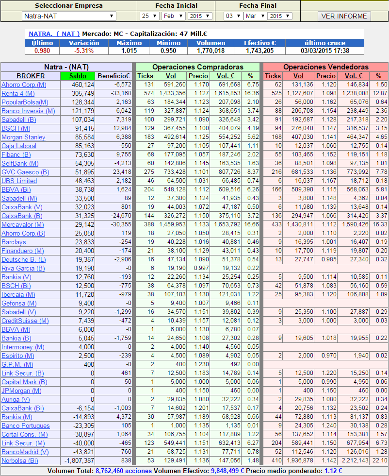The height and width of the screenshot is (476, 389).
Task: Open the BSCH (Bi) broker link
Action: [x=16, y=286]
